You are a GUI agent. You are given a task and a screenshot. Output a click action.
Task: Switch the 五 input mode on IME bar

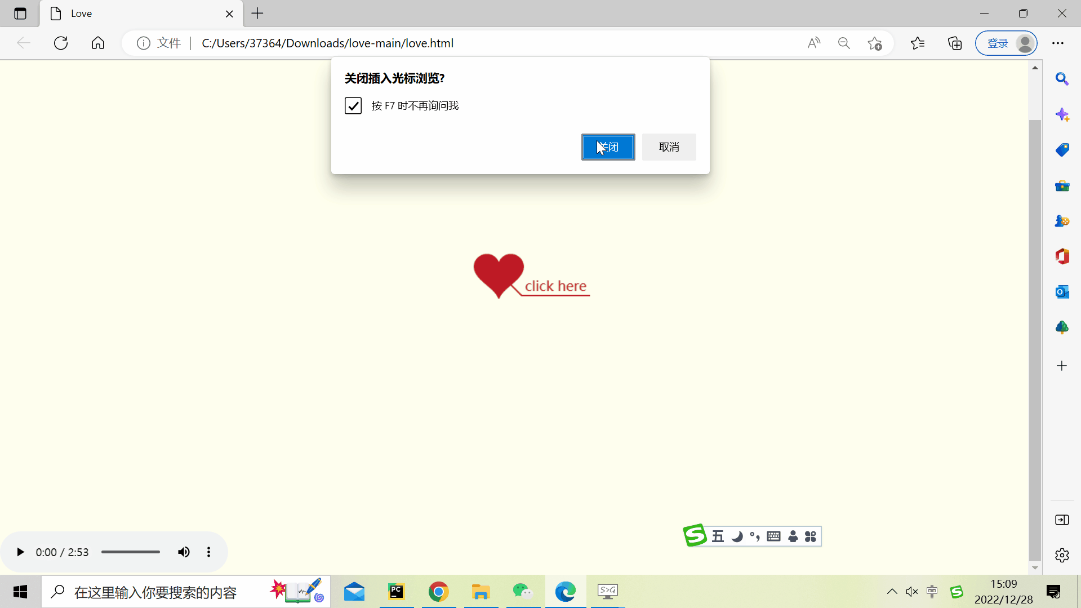point(718,536)
